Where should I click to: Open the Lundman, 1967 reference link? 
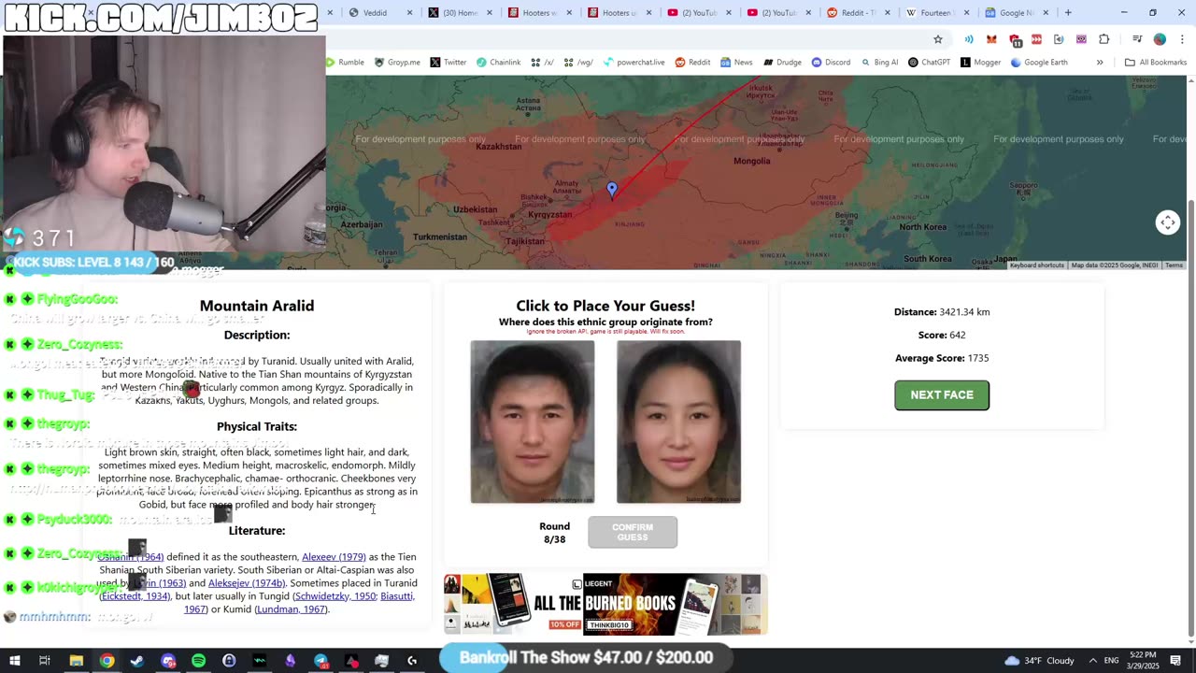click(x=291, y=609)
